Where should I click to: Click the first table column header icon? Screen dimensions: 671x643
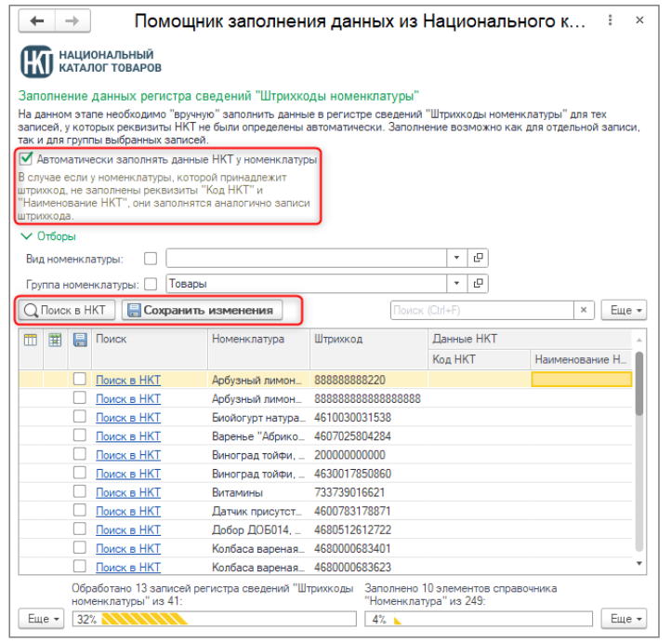[31, 340]
